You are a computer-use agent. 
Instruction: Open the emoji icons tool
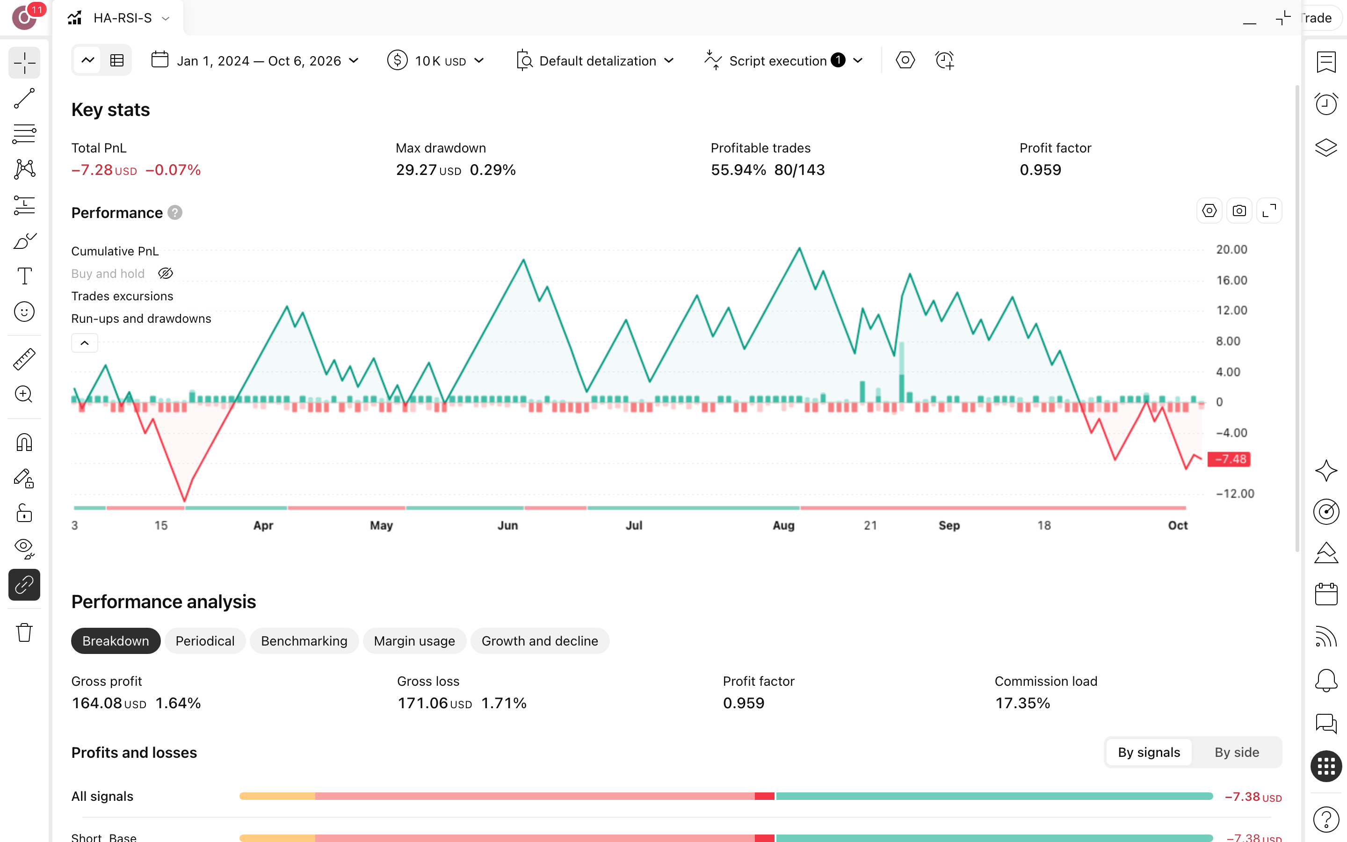click(24, 312)
